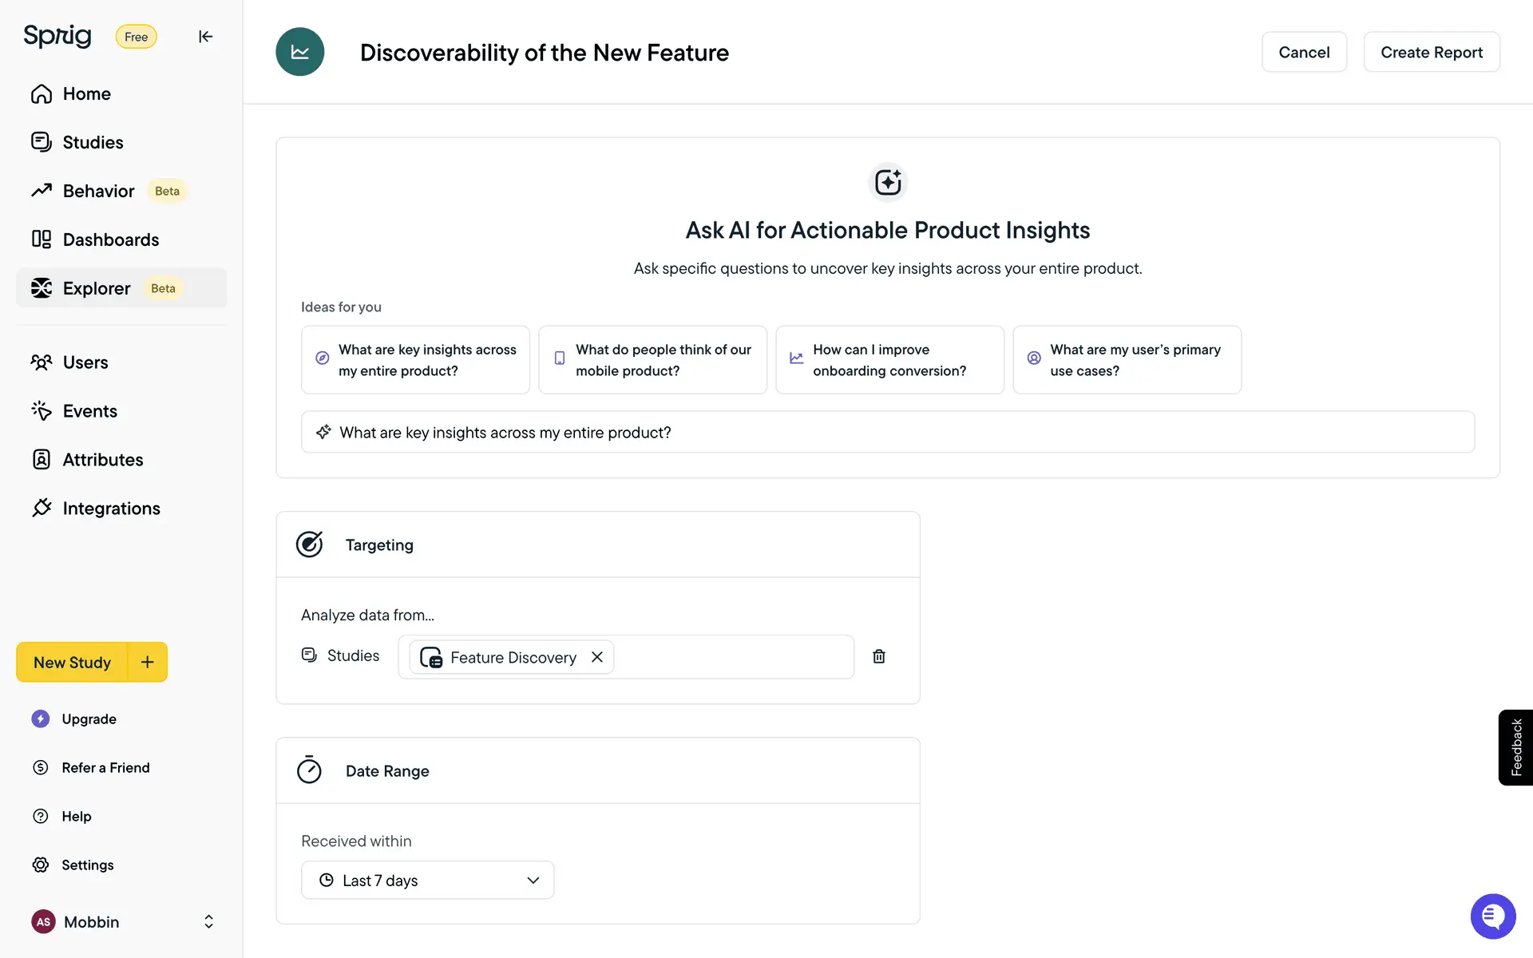Collapse the sidebar with the arrow icon

205,37
